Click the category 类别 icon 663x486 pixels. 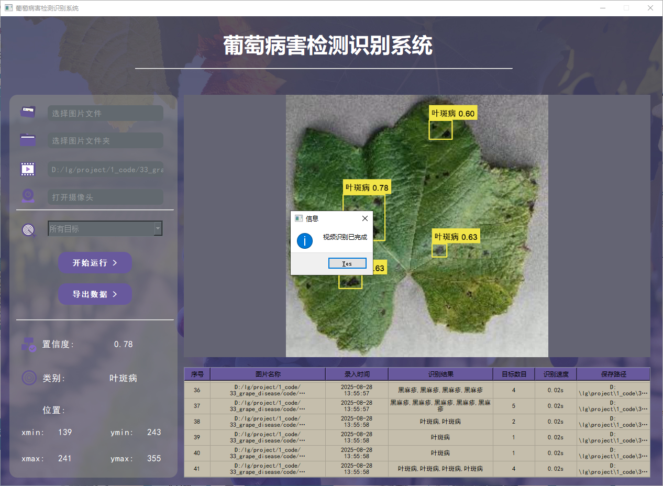coord(29,378)
